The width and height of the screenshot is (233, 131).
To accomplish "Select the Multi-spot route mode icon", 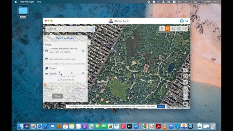I will (x=173, y=29).
